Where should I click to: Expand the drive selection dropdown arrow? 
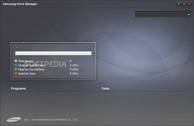click(189, 15)
